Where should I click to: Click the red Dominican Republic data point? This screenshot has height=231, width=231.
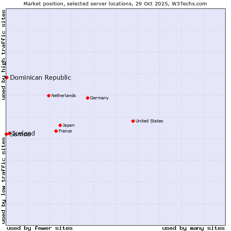pos(7,77)
